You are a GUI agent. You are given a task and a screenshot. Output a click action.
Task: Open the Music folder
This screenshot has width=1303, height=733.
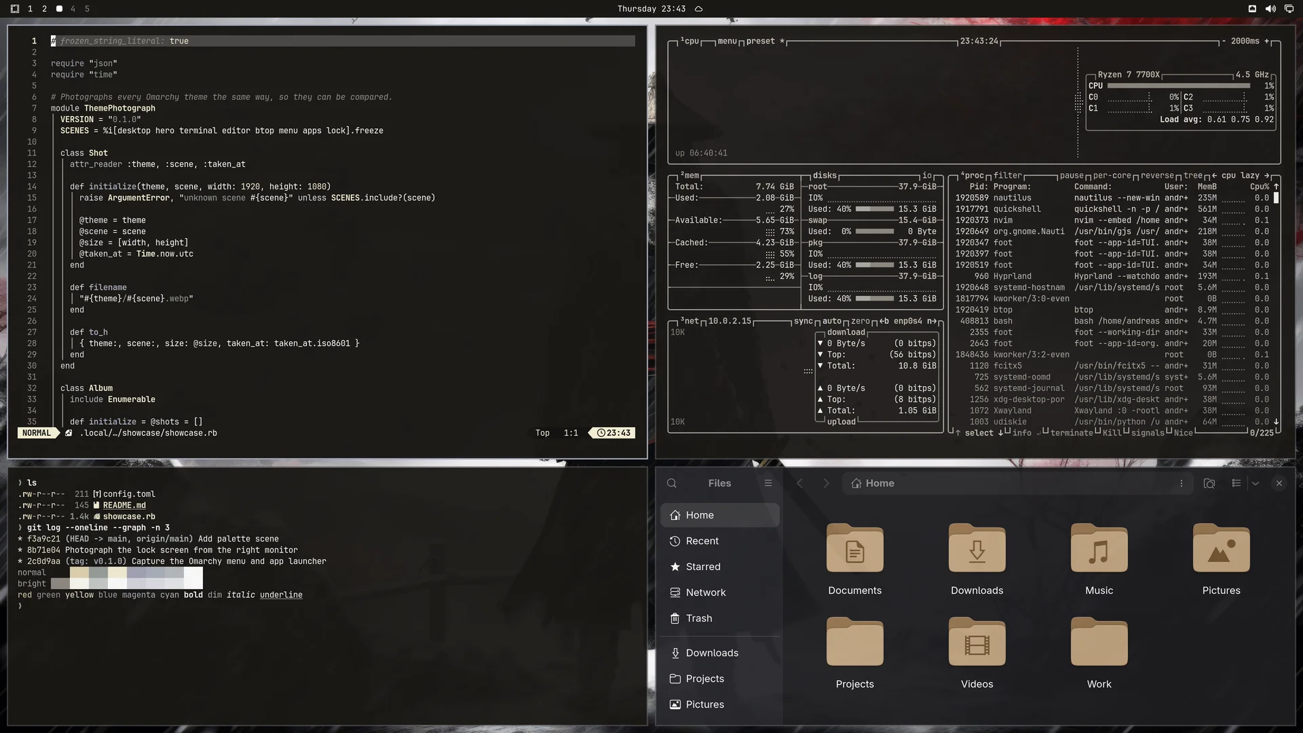click(1099, 560)
